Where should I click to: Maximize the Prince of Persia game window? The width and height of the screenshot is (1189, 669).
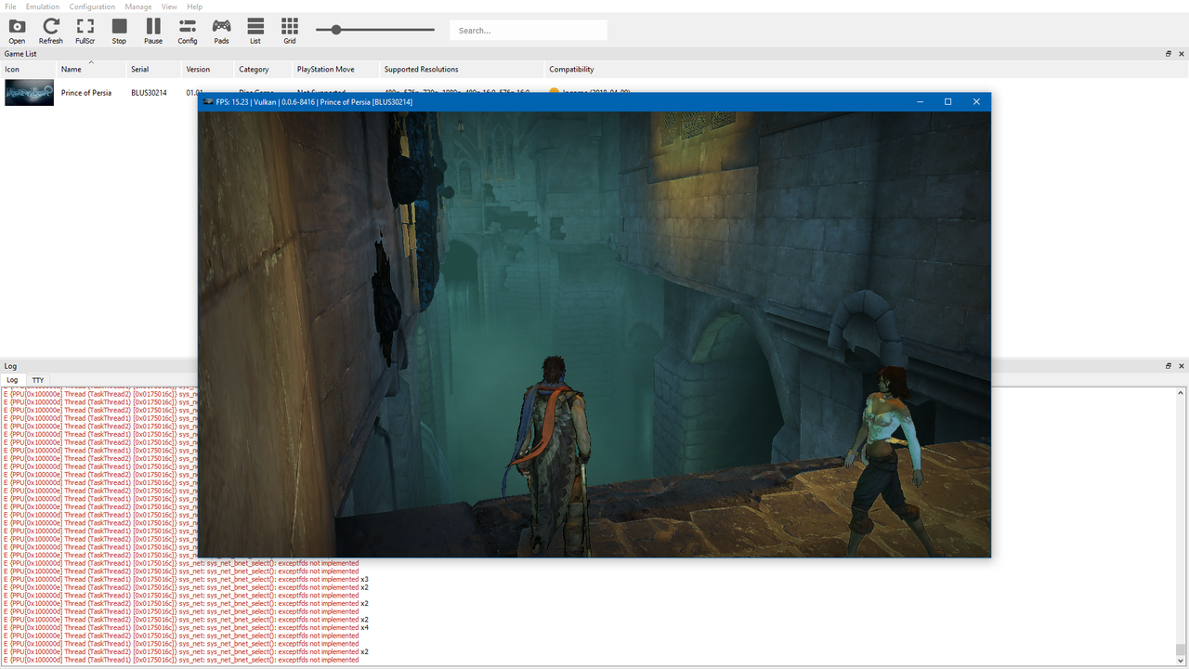click(947, 101)
